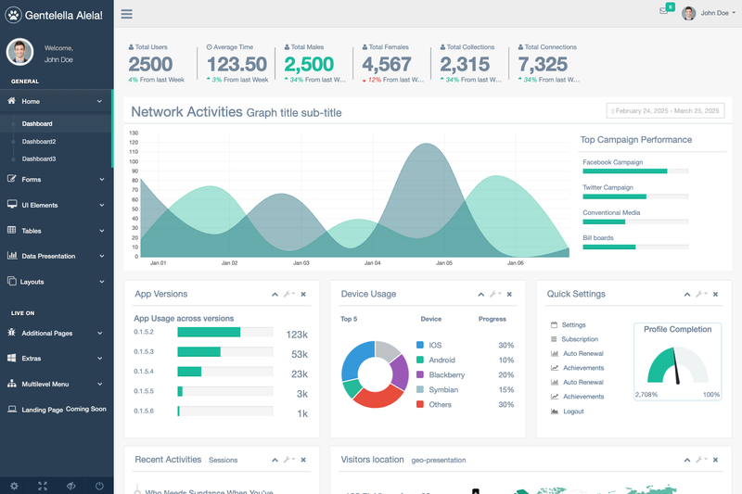Close the App Versions panel
This screenshot has height=494, width=742.
pyautogui.click(x=303, y=294)
